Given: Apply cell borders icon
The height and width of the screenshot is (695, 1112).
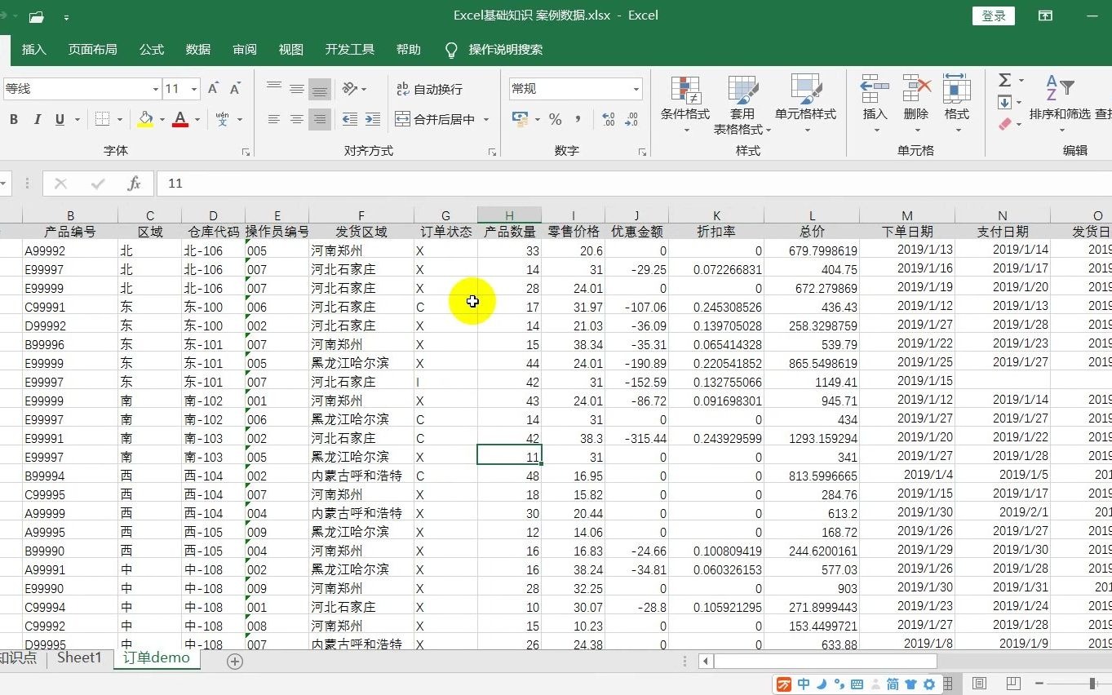Looking at the screenshot, I should 102,120.
